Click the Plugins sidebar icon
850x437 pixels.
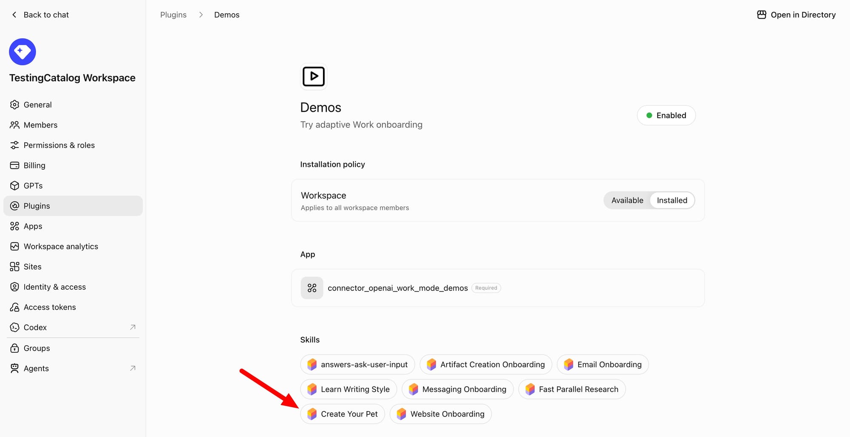[x=14, y=206]
